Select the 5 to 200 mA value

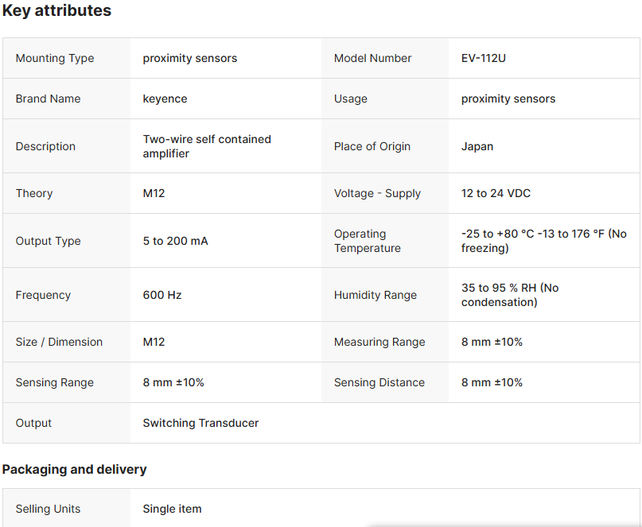(x=175, y=241)
